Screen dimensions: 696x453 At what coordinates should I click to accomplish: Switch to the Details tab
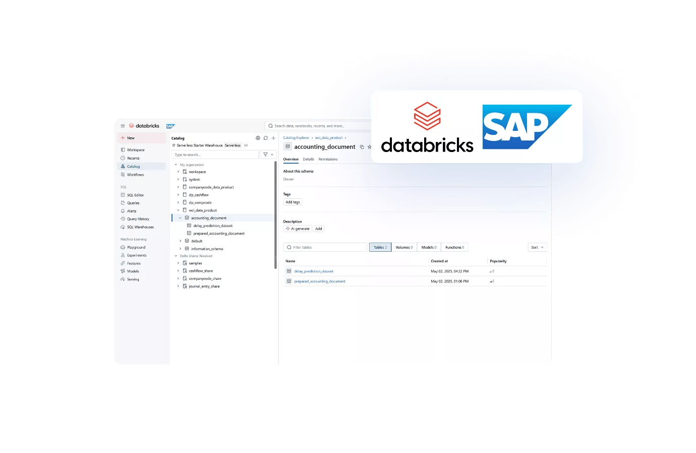click(308, 159)
